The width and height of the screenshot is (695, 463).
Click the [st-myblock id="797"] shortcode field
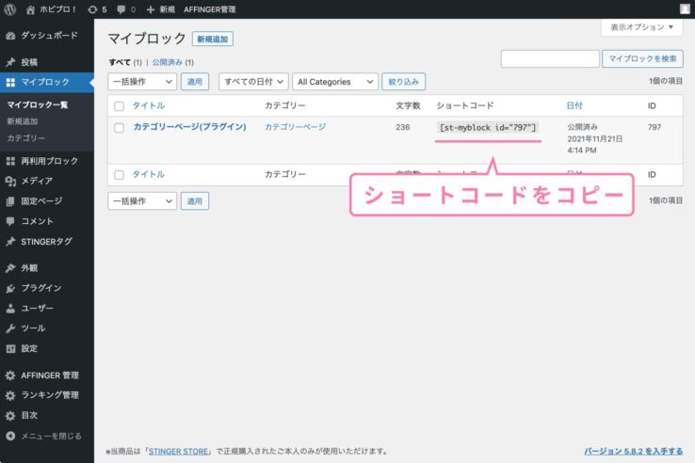point(488,128)
